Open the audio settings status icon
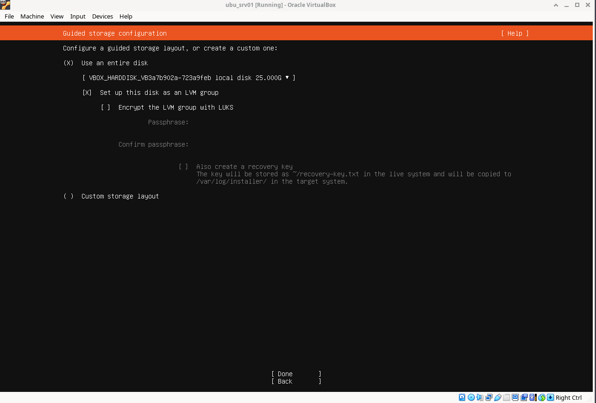The height and width of the screenshot is (403, 596). (480, 397)
